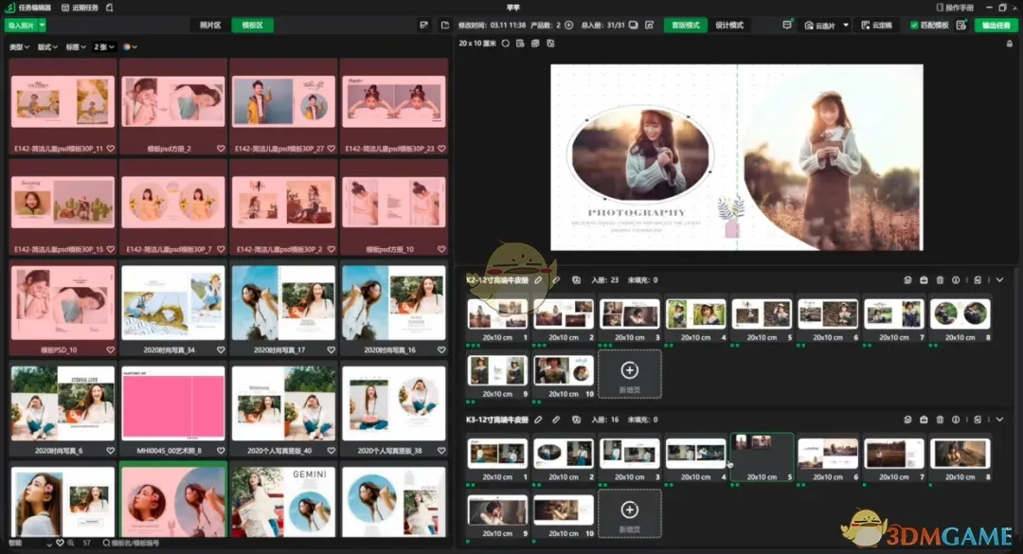This screenshot has width=1023, height=554.
Task: Click the add product plus icon
Action: tap(568, 26)
